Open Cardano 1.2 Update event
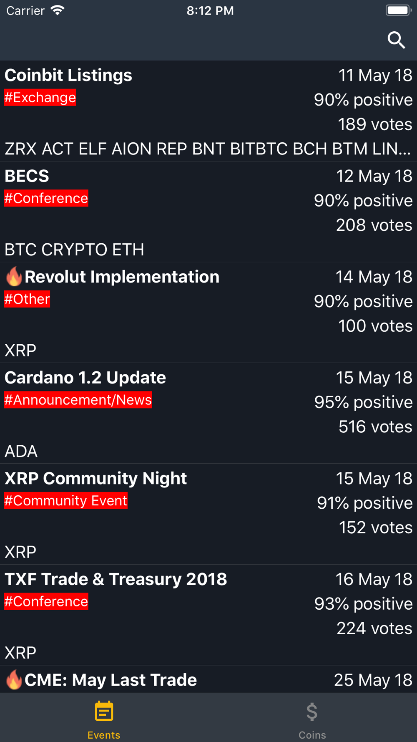The height and width of the screenshot is (742, 417). [208, 413]
